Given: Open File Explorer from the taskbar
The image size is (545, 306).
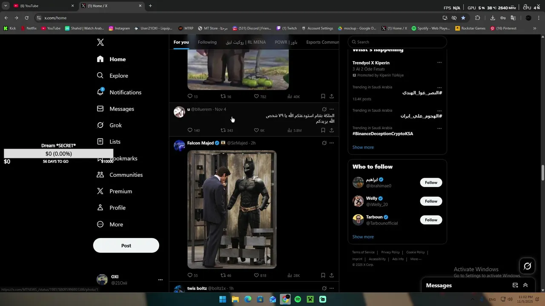Looking at the screenshot, I should point(235,299).
